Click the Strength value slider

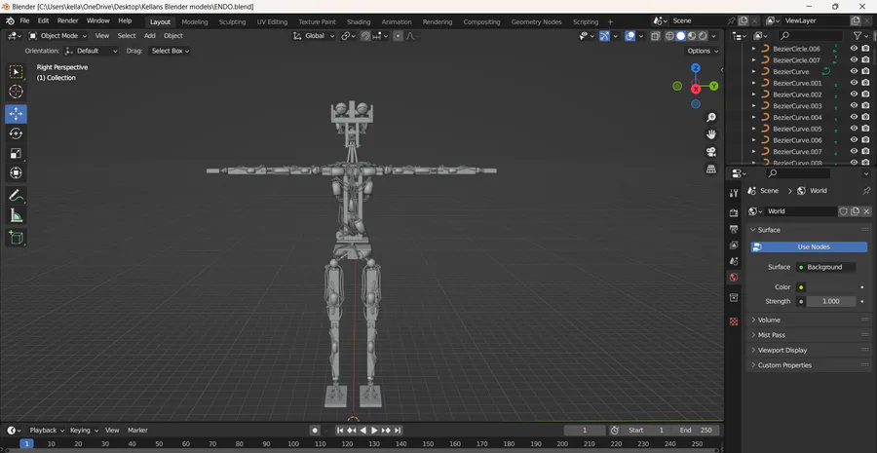coord(830,301)
